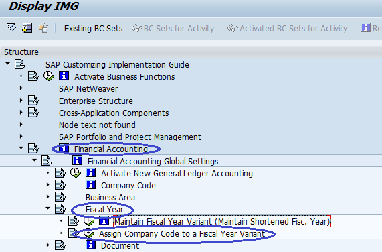Select Cross-Application Components tree text
The width and height of the screenshot is (382, 252).
[x=114, y=113]
